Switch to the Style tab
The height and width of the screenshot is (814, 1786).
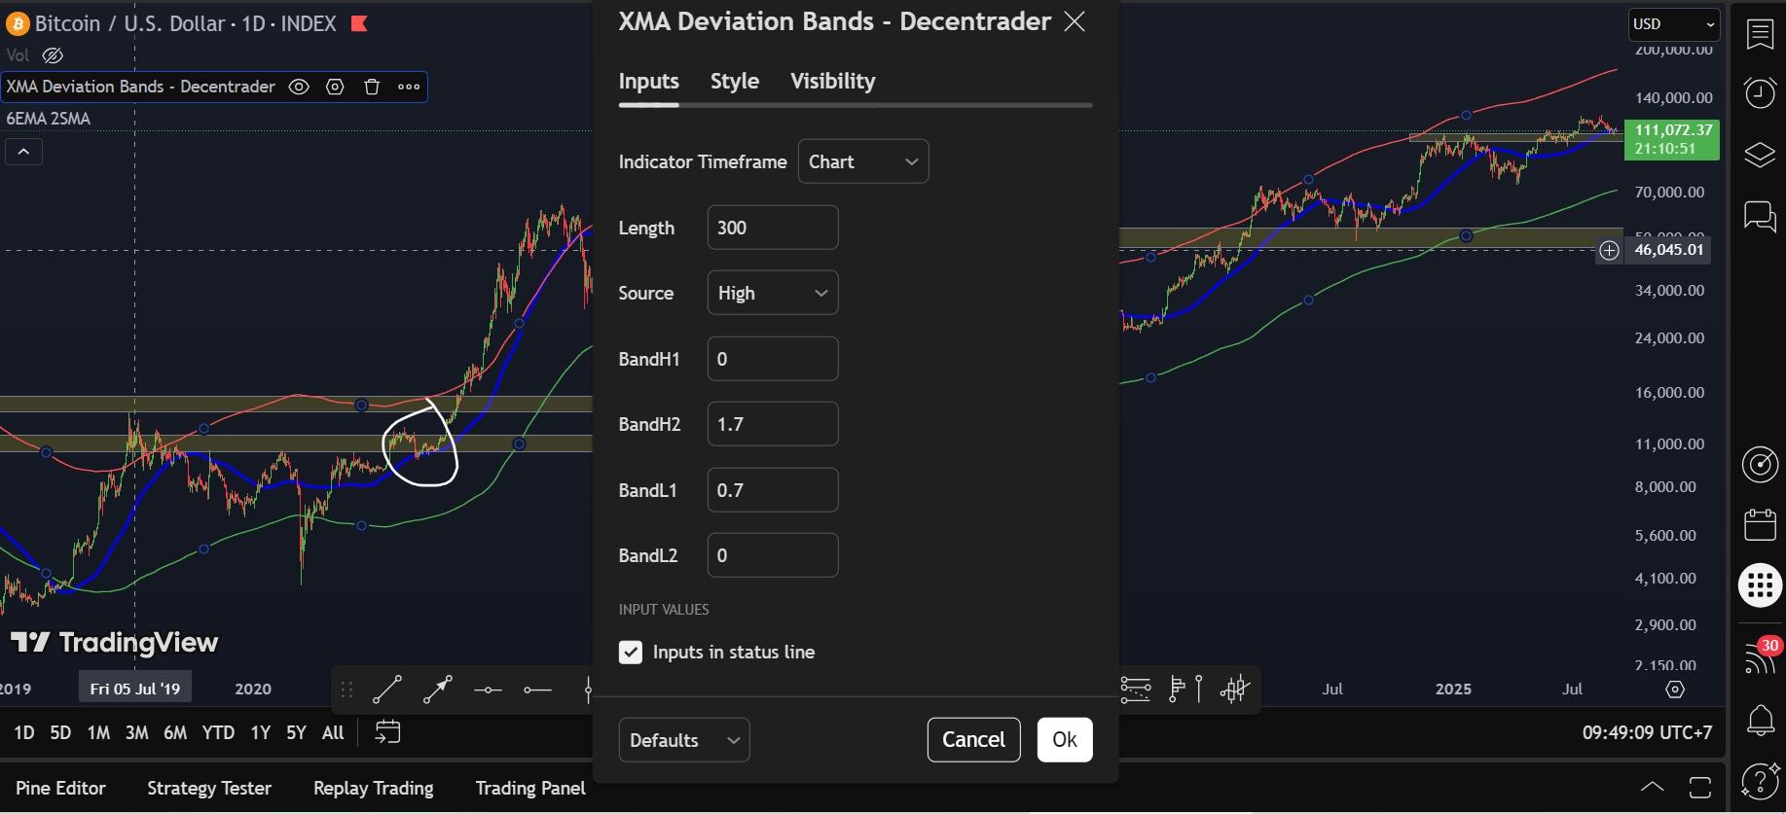click(734, 82)
